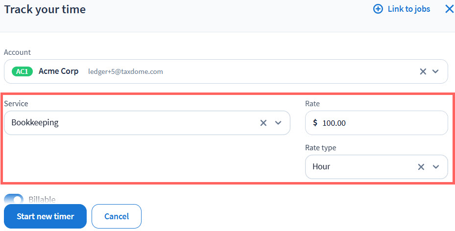
Task: Open the Link to jobs link
Action: pos(408,9)
